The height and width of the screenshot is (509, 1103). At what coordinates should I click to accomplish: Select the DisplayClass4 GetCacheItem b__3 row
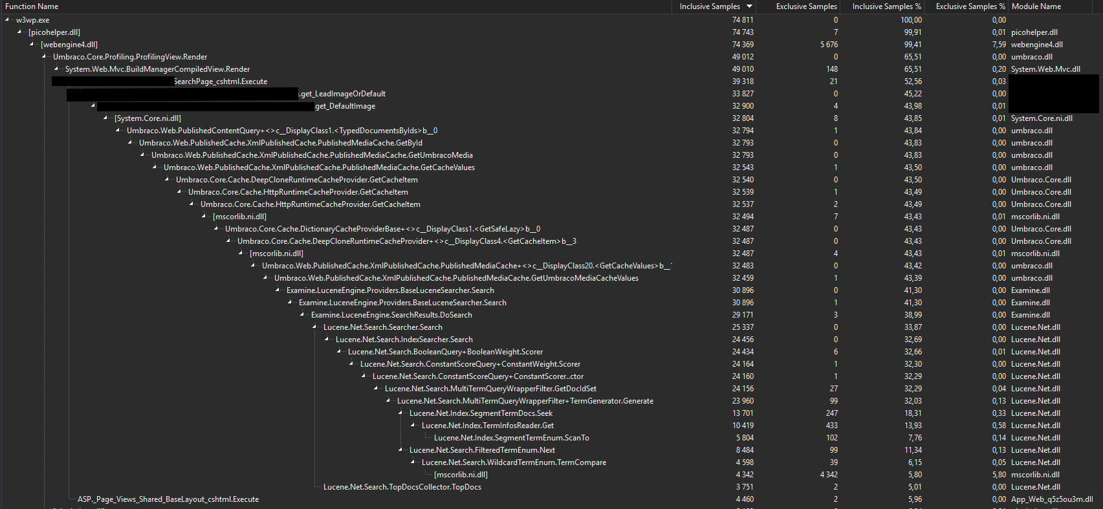coord(551,241)
